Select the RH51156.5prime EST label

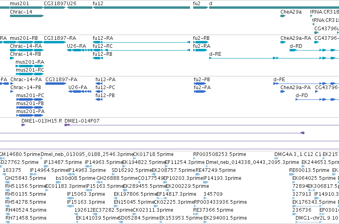click(x=25, y=187)
